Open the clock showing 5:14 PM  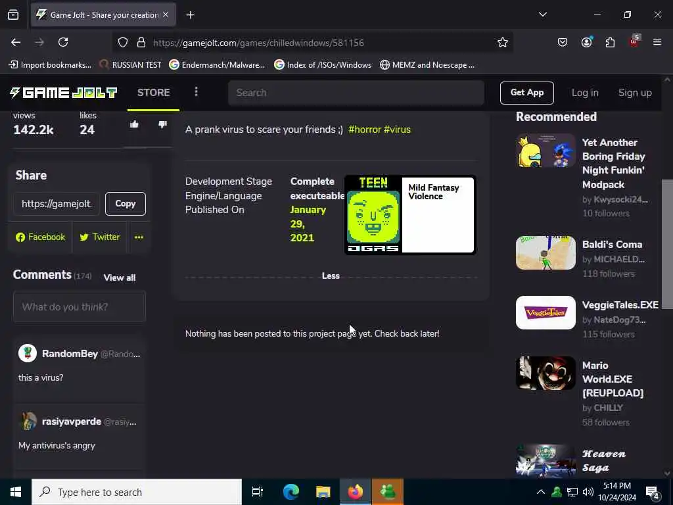pos(617,492)
